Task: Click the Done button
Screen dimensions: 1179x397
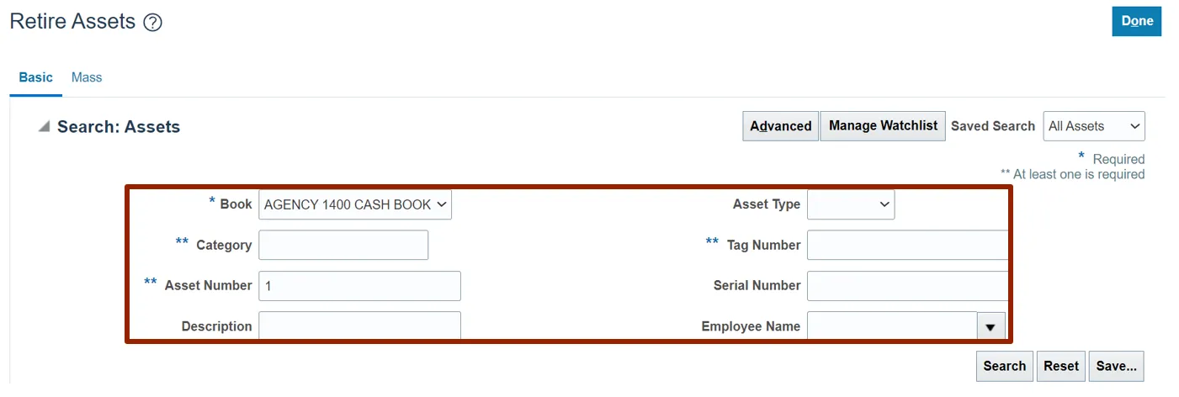Action: [1136, 21]
